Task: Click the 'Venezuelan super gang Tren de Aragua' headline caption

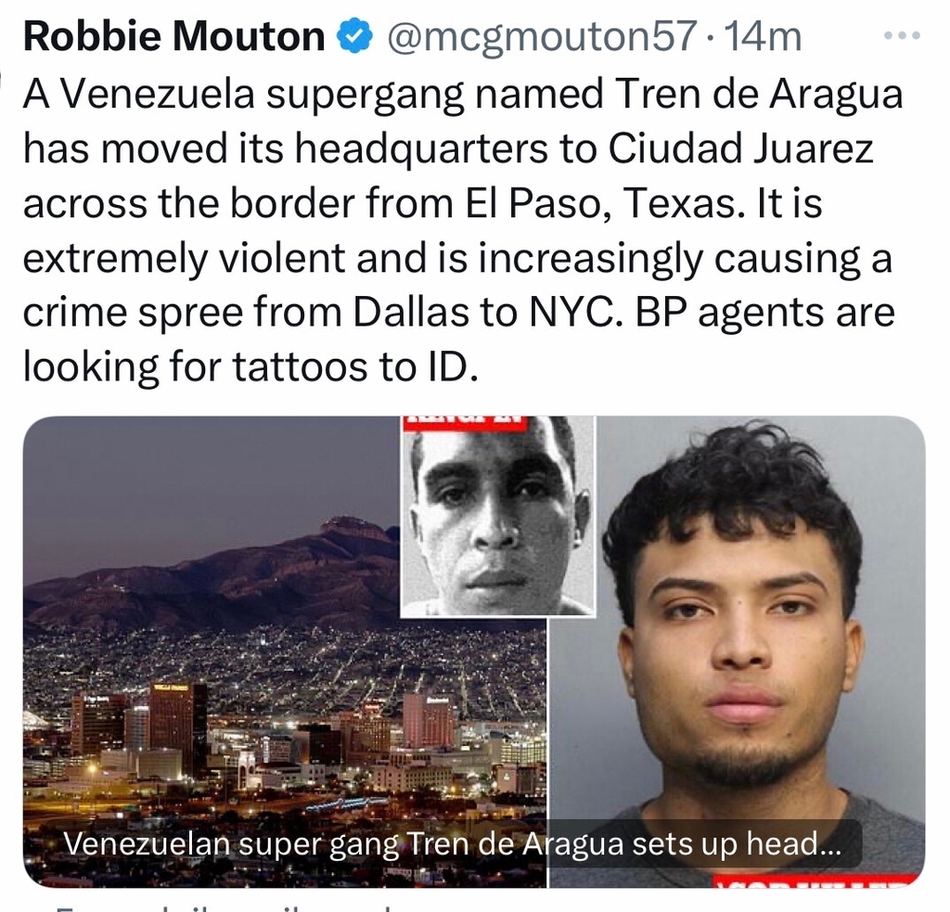Action: (x=453, y=844)
